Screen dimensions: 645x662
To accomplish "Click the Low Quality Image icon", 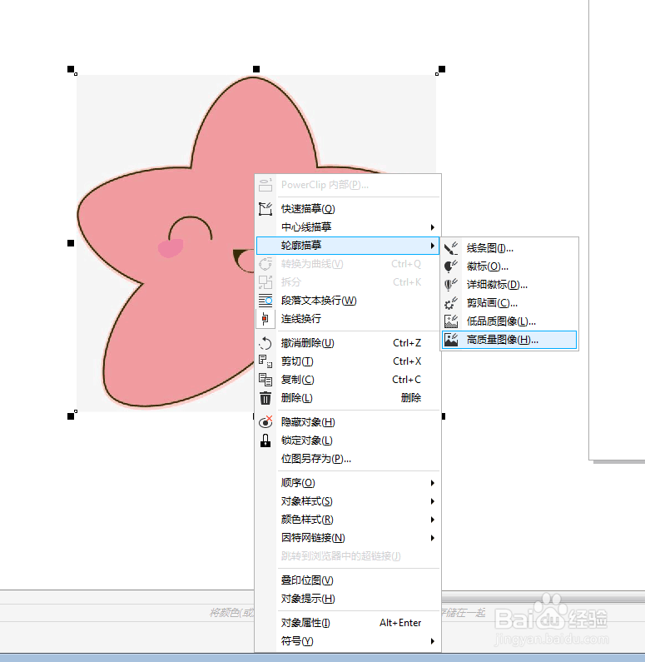I will click(451, 321).
